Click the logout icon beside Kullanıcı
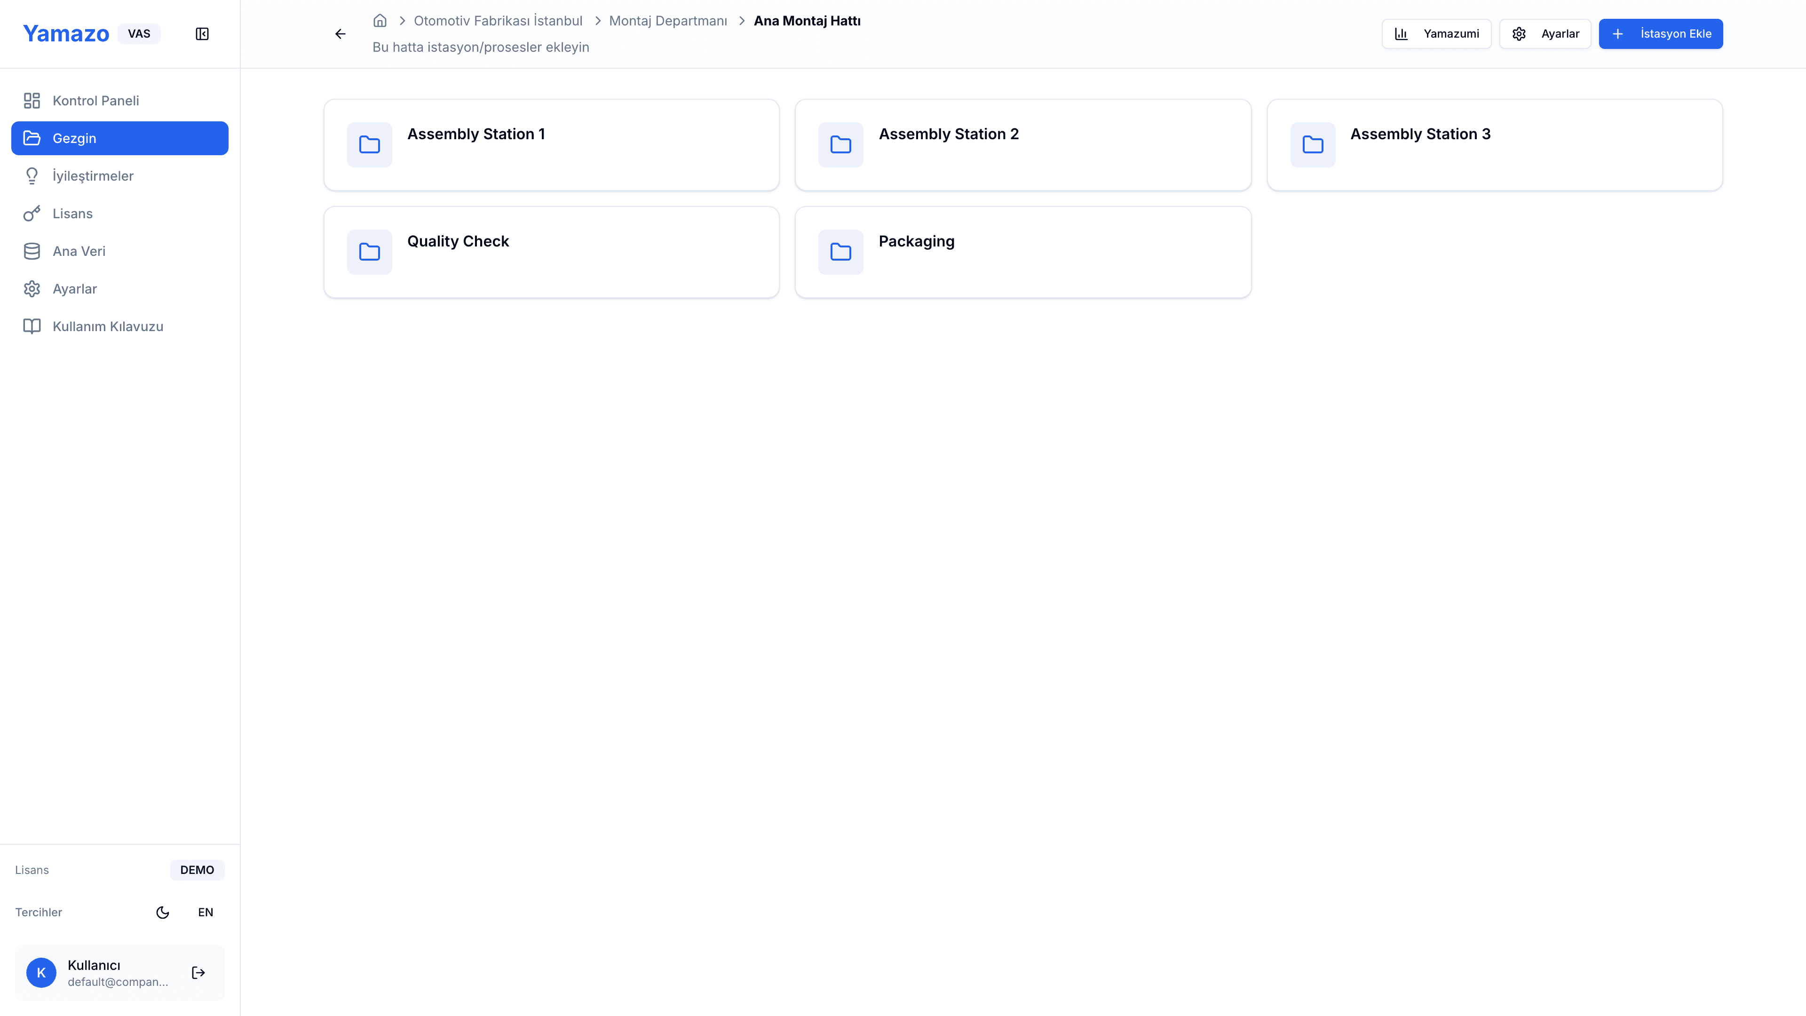The image size is (1806, 1016). (198, 973)
